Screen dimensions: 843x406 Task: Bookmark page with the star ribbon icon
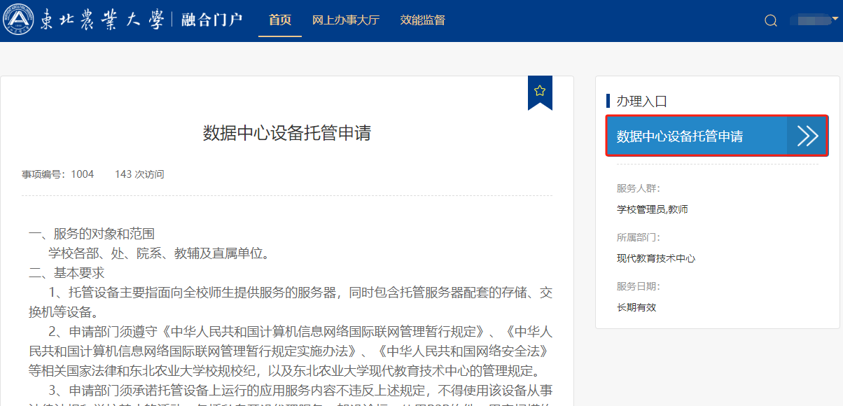540,92
